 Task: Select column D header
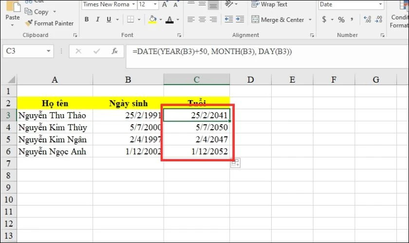(x=250, y=79)
